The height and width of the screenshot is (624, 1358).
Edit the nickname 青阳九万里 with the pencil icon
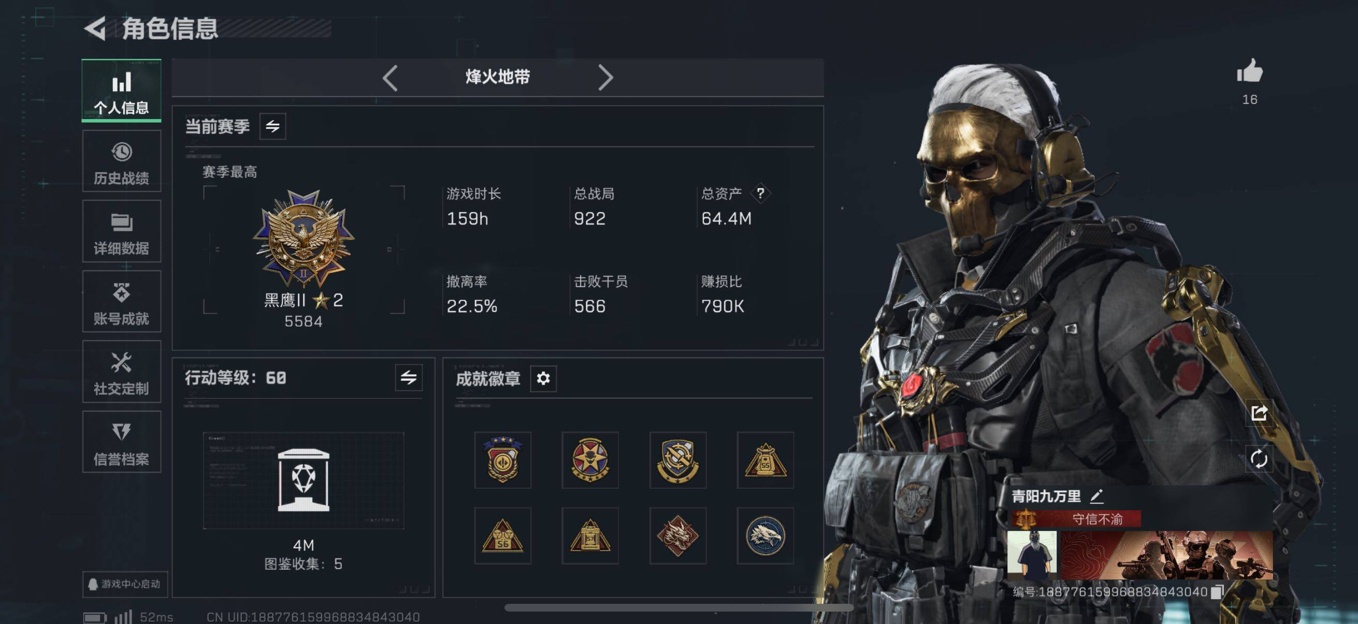click(1096, 496)
